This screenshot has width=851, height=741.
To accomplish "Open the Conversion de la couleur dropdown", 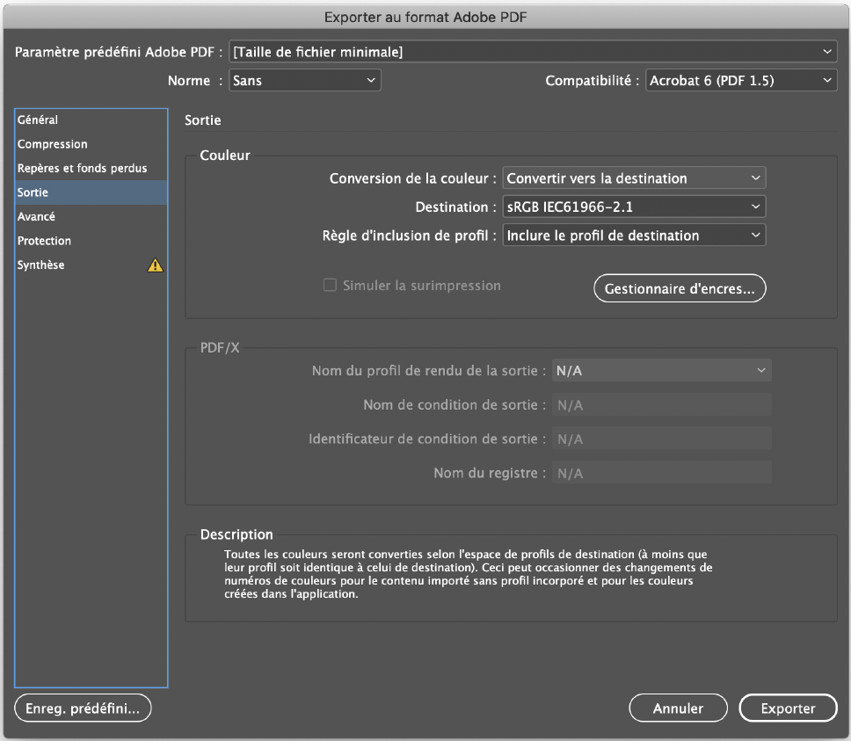I will pyautogui.click(x=635, y=178).
